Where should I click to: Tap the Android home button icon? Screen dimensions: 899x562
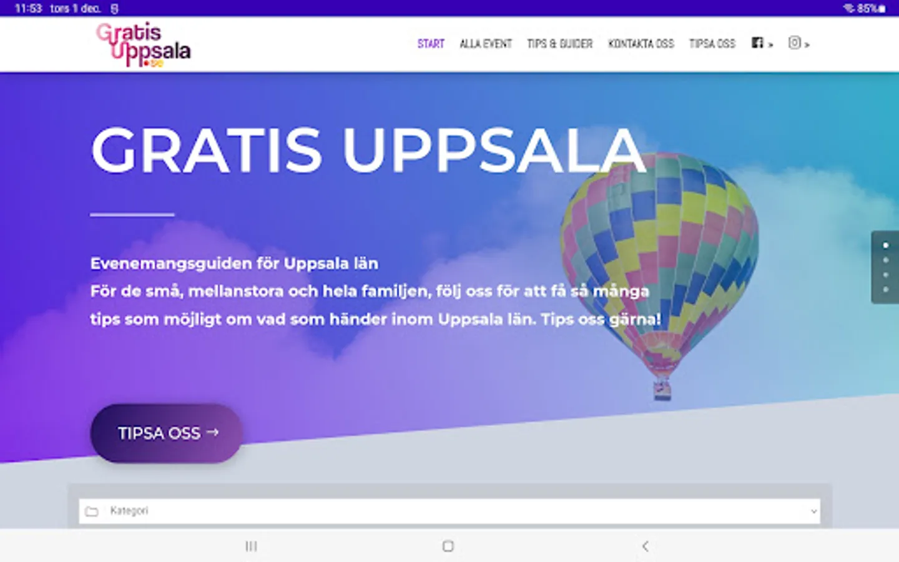coord(448,546)
